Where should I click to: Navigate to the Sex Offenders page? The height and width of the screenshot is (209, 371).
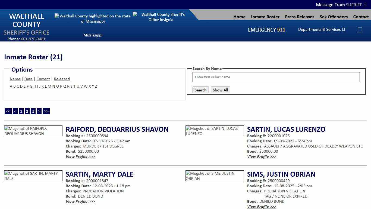click(x=334, y=17)
